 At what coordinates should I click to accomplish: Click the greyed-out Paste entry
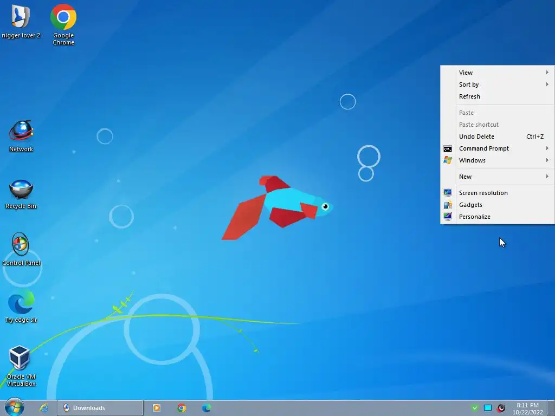498,113
